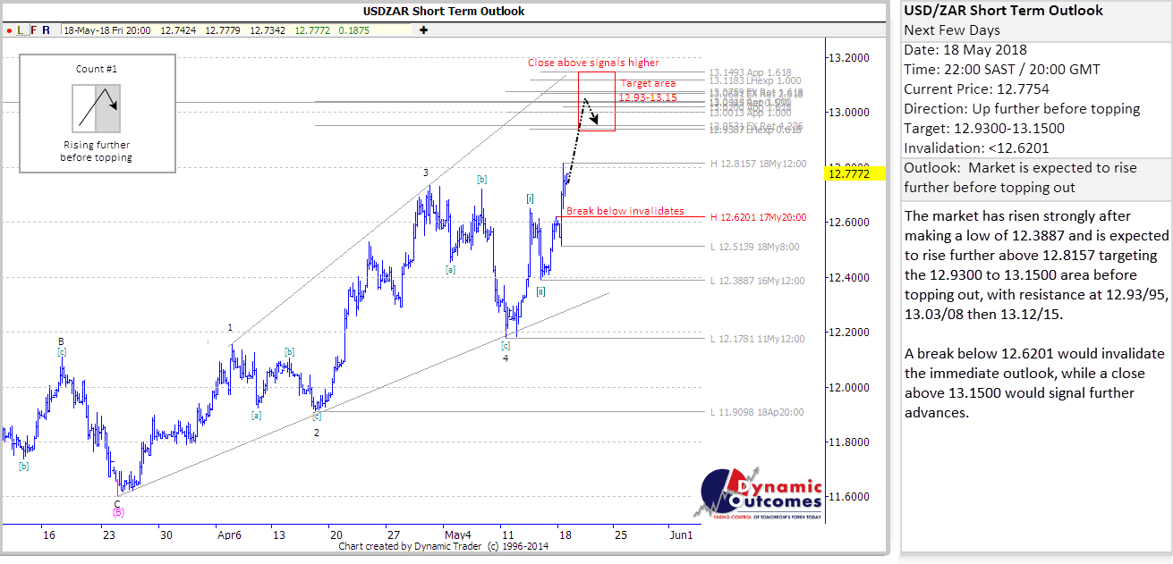Click the 'Date: 18 May 2018' line
The width and height of the screenshot is (1173, 564).
pyautogui.click(x=965, y=50)
